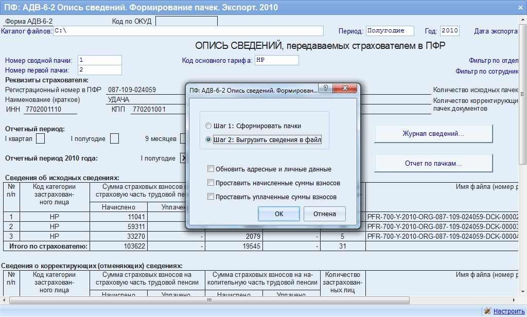Viewport: 527px width, 317px height.
Task: Click the insured persons total 31
Action: pyautogui.click(x=342, y=246)
